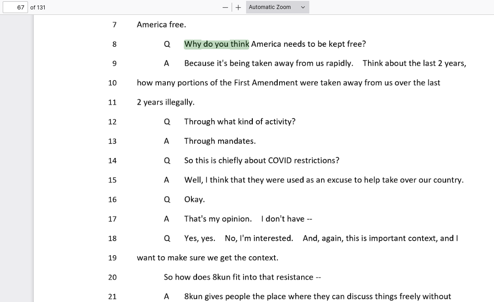494x302 pixels.
Task: Click 'Think about the last 2 years,'
Action: coord(414,63)
